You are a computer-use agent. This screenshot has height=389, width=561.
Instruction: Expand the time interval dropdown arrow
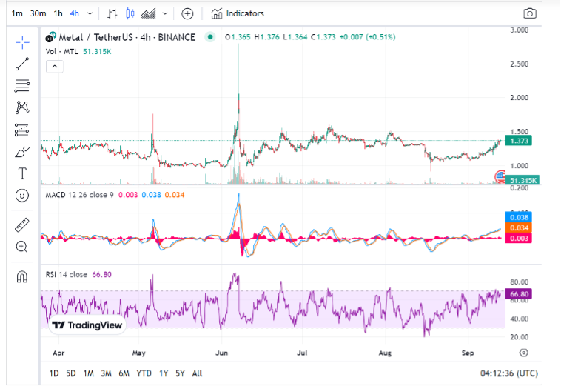click(x=90, y=13)
